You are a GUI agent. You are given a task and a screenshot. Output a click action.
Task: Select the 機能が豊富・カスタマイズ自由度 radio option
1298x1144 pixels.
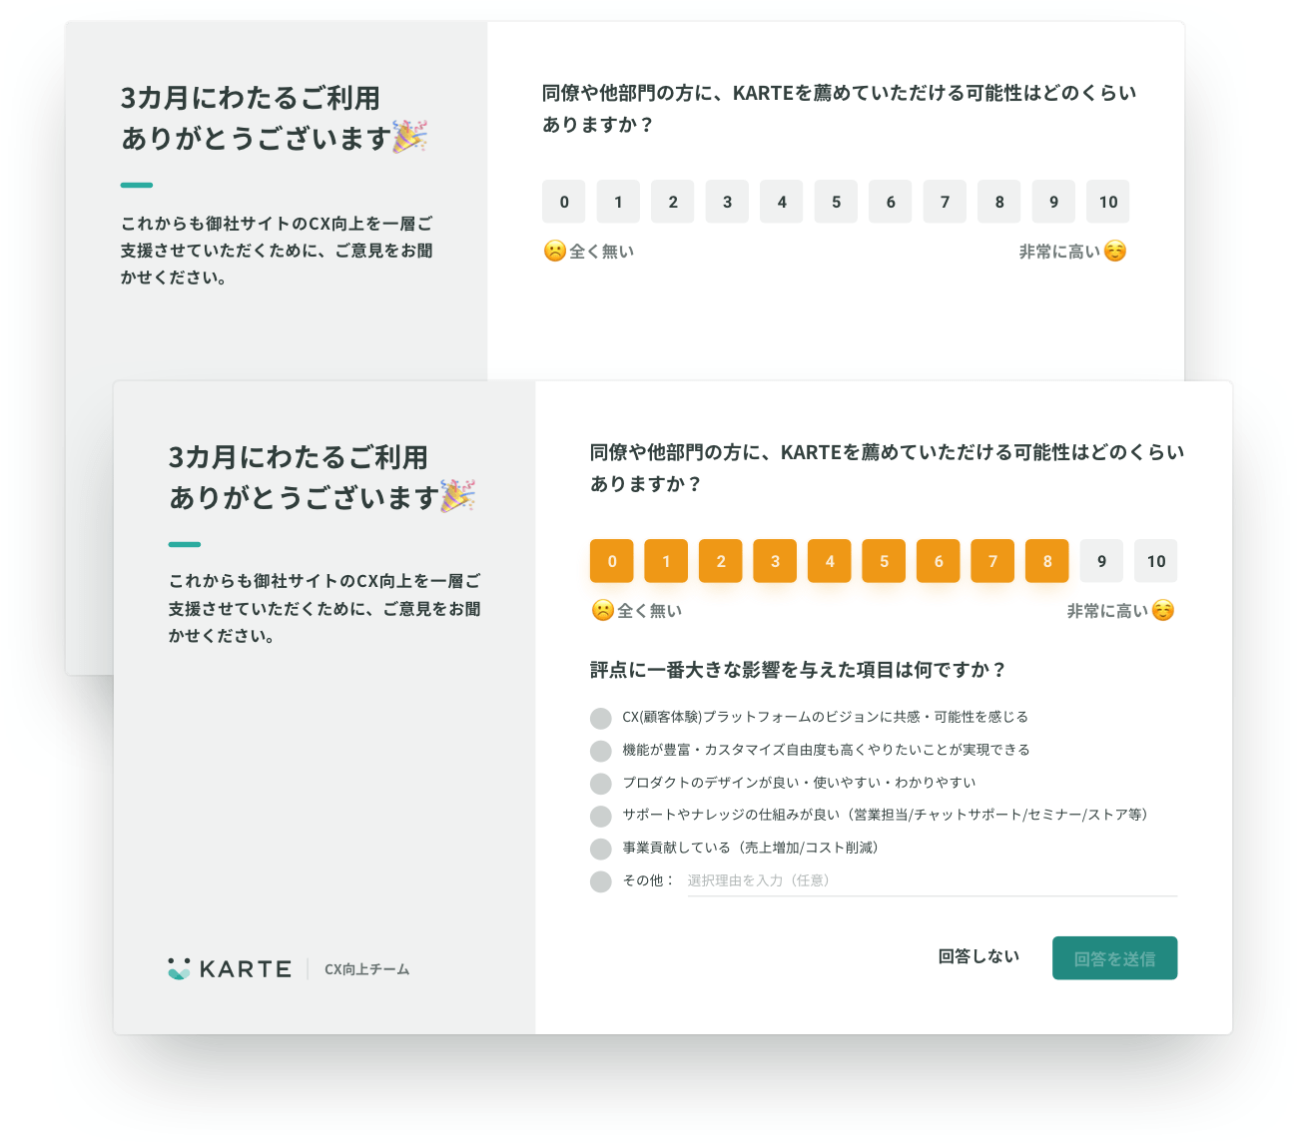600,751
